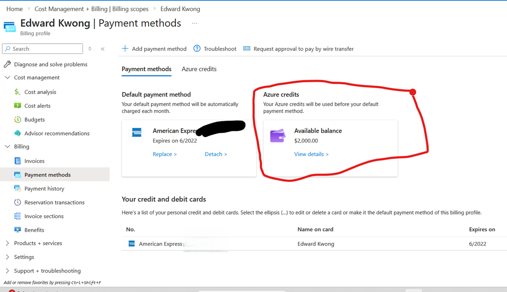507x292 pixels.
Task: Click Home in the breadcrumb
Action: coord(15,9)
